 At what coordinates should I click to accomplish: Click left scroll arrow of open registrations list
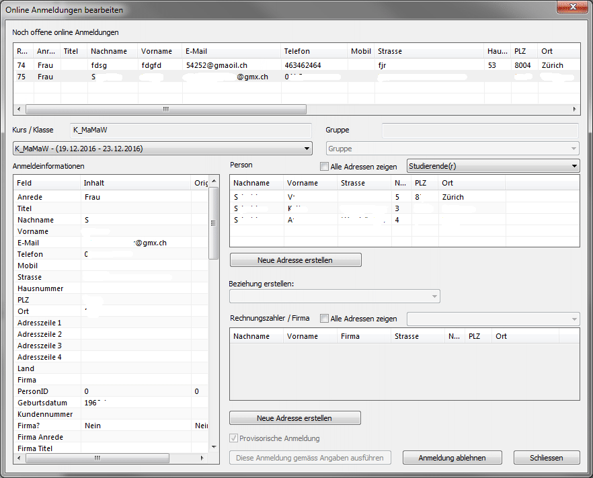[19, 109]
